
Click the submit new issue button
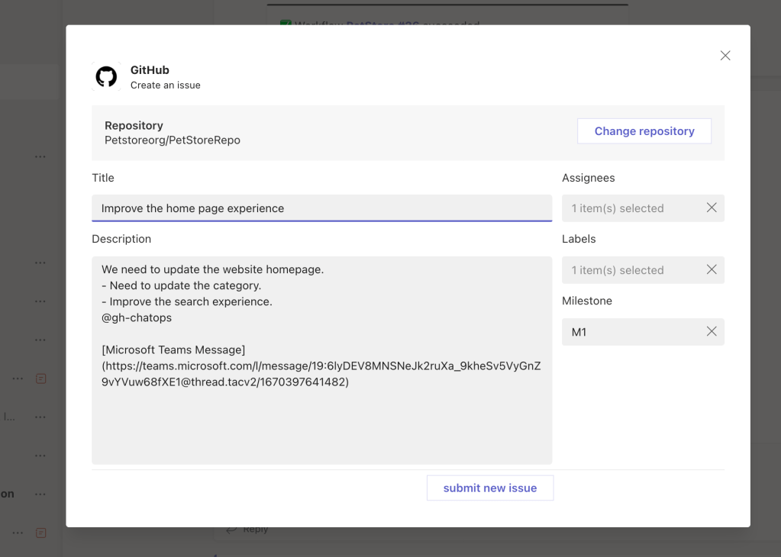[490, 488]
